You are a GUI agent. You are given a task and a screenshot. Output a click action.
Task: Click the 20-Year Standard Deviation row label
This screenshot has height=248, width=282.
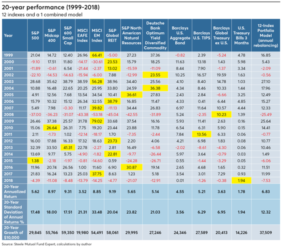14,212
